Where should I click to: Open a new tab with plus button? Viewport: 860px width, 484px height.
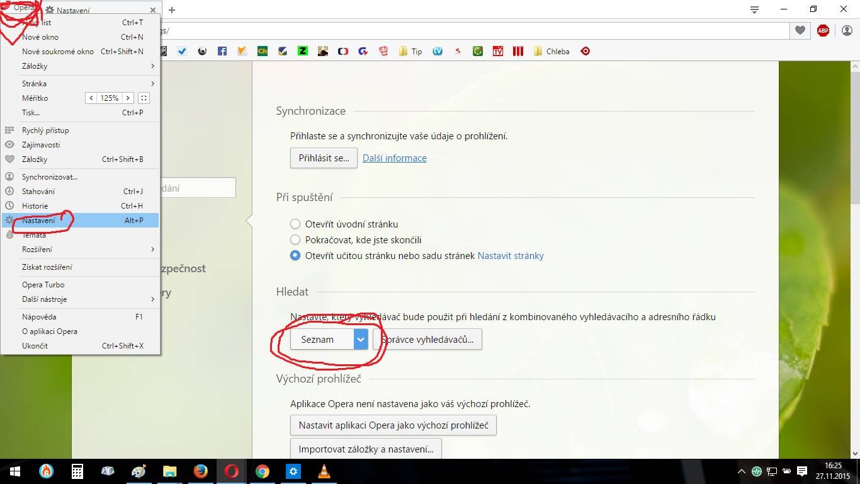pyautogui.click(x=171, y=10)
